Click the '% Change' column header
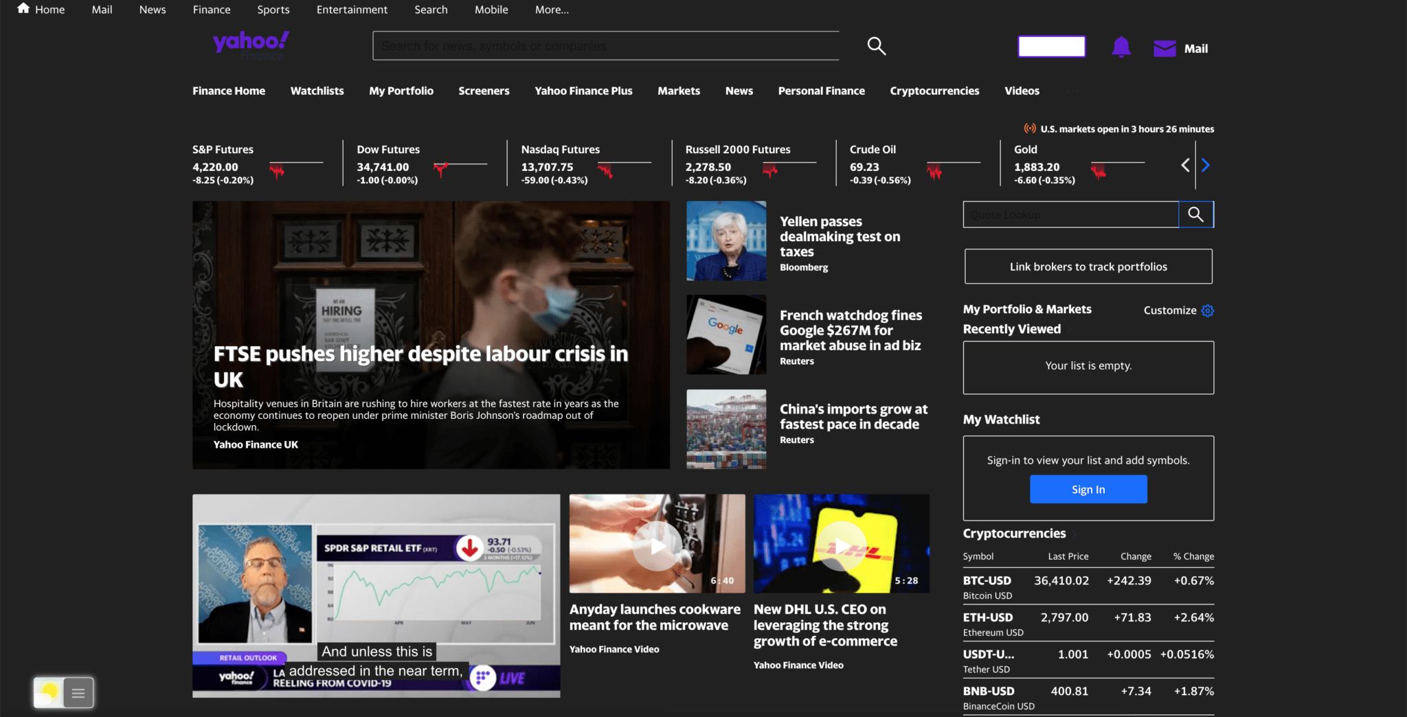 [x=1193, y=556]
